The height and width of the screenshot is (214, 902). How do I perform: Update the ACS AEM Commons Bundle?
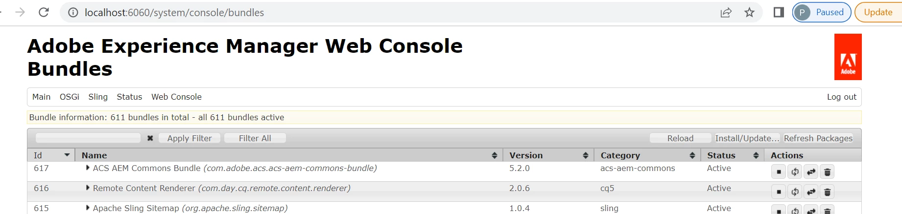click(811, 172)
